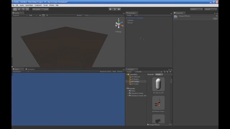Select the Hand tool in toolbar

coord(15,9)
